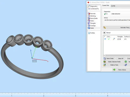Viewport: 130px width, 97px height.
Task: Click the Inve... (invert selection) button
Action: pos(128,58)
